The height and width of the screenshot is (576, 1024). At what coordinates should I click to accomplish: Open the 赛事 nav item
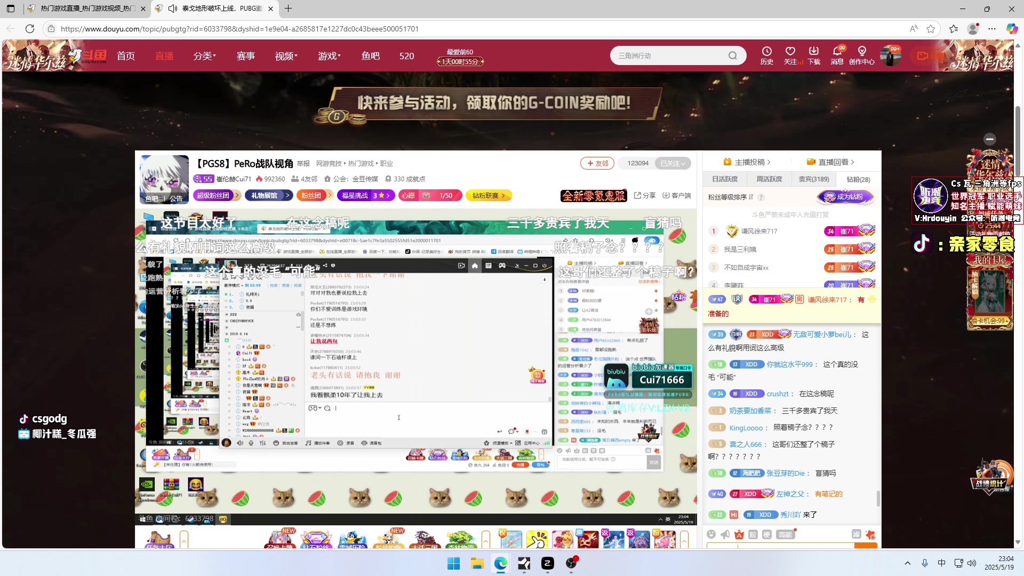246,56
